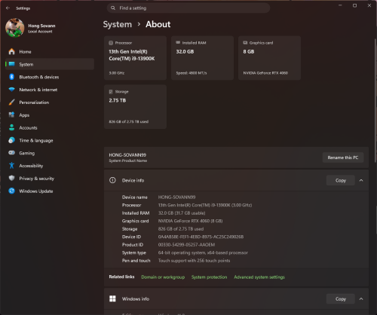Click the System breadcrumb in header
Viewport: 377px width, 315px height.
(x=118, y=24)
